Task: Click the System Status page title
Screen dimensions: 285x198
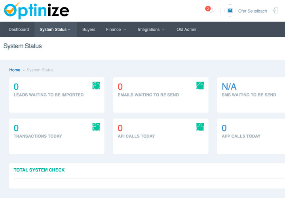Action: point(22,46)
